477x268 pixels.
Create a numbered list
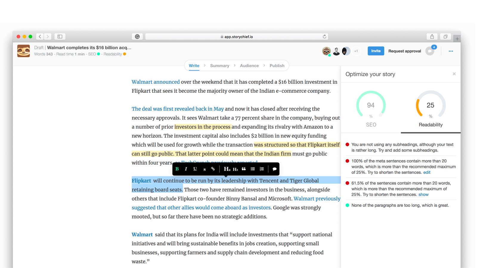tap(262, 169)
